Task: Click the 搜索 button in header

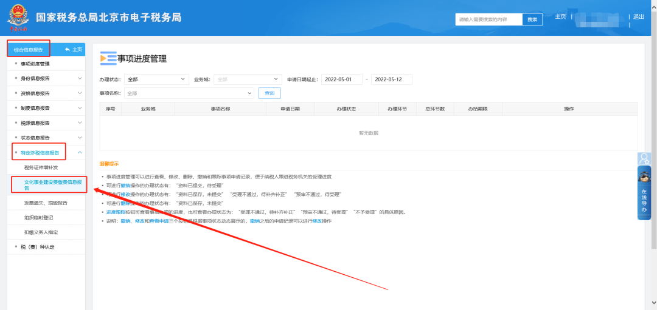Action: click(x=532, y=19)
